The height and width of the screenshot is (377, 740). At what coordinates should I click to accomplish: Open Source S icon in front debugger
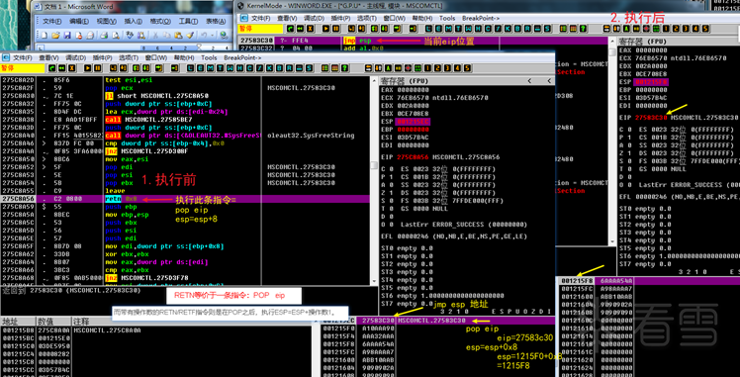[309, 68]
